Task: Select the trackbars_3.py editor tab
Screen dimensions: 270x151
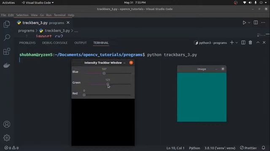Action: pos(43,23)
